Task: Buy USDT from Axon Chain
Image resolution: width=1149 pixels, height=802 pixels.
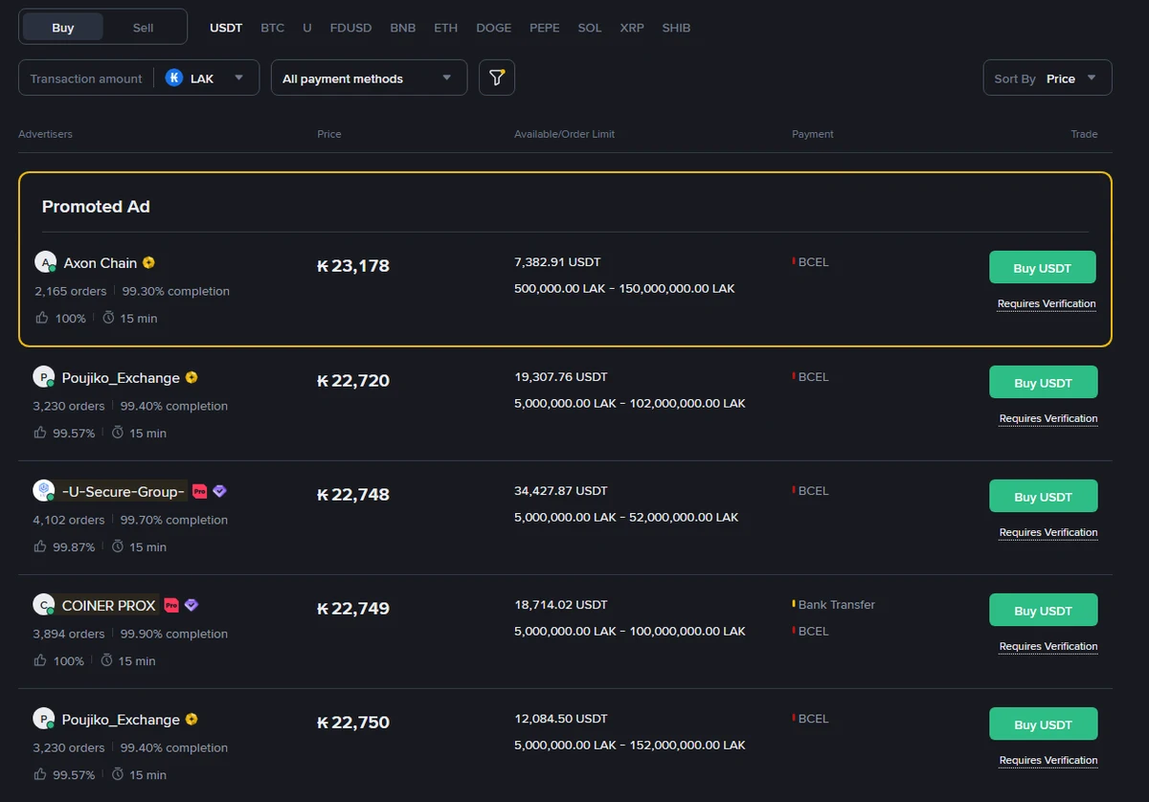Action: pos(1042,268)
